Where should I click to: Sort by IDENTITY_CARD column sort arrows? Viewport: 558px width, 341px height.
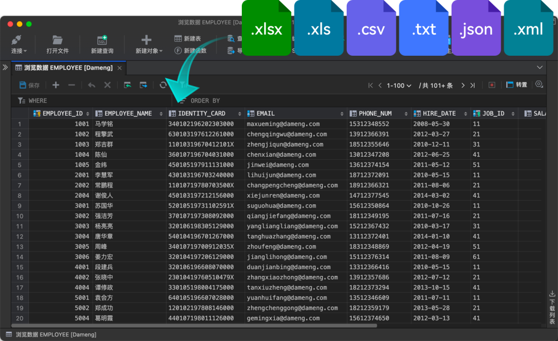pyautogui.click(x=240, y=113)
